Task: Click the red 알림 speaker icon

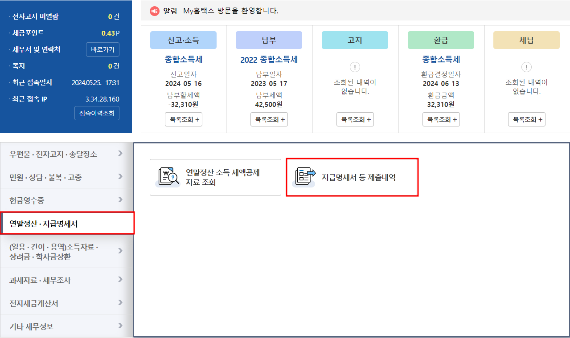Action: coord(155,11)
